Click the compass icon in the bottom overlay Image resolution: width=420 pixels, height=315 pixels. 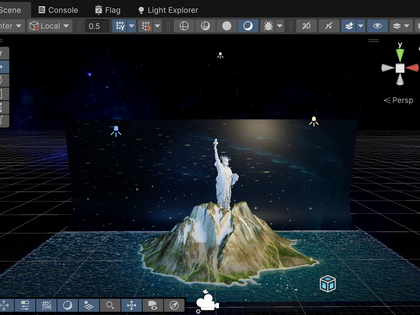click(174, 305)
